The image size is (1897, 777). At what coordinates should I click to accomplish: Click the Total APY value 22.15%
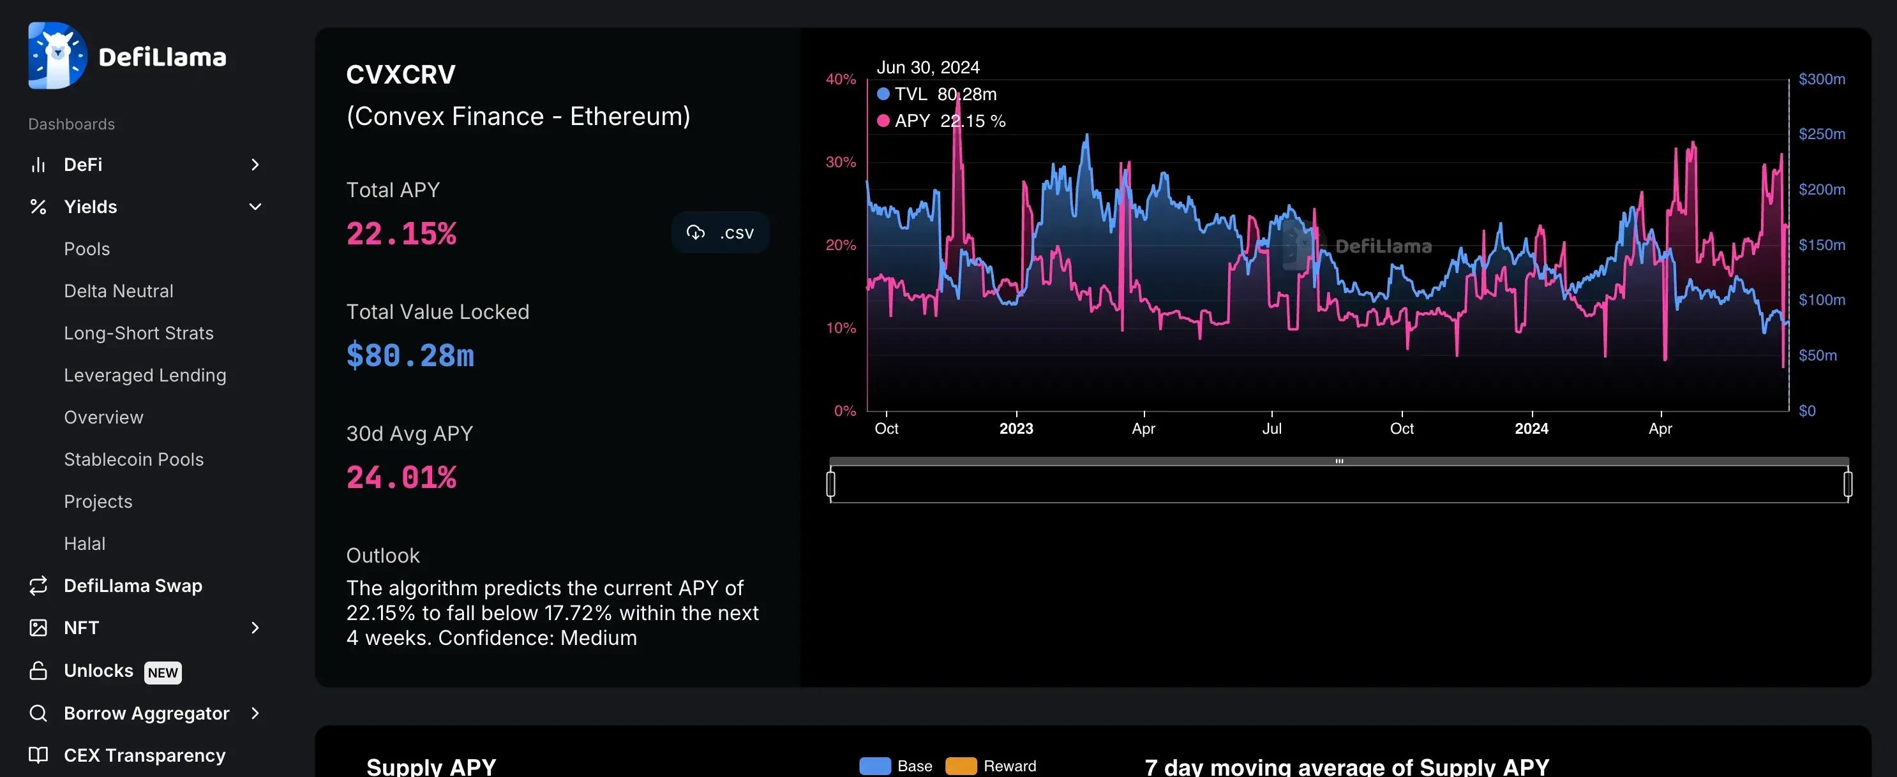(401, 234)
